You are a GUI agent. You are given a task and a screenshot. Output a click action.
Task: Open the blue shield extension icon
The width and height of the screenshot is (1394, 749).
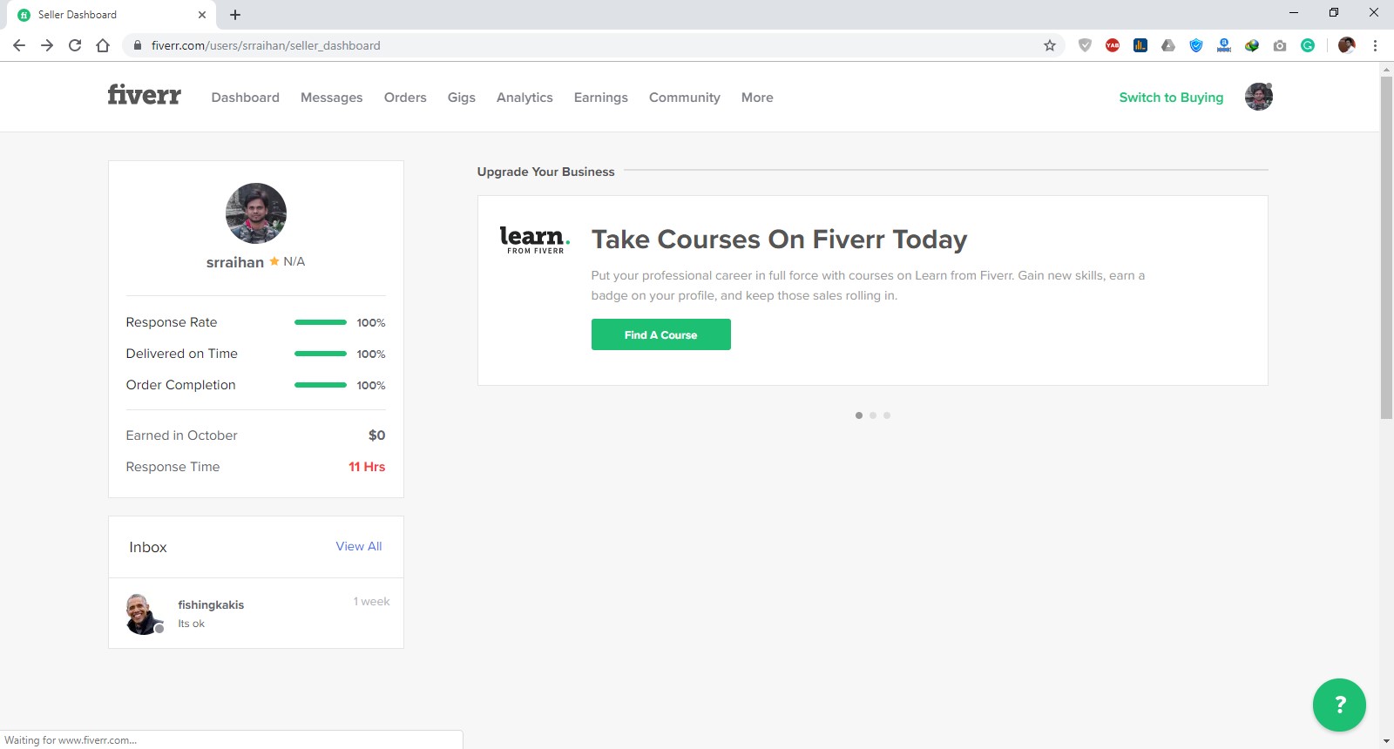coord(1196,45)
